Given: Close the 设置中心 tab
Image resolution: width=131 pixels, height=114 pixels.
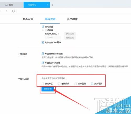Looking at the screenshot, I should click(x=48, y=5).
